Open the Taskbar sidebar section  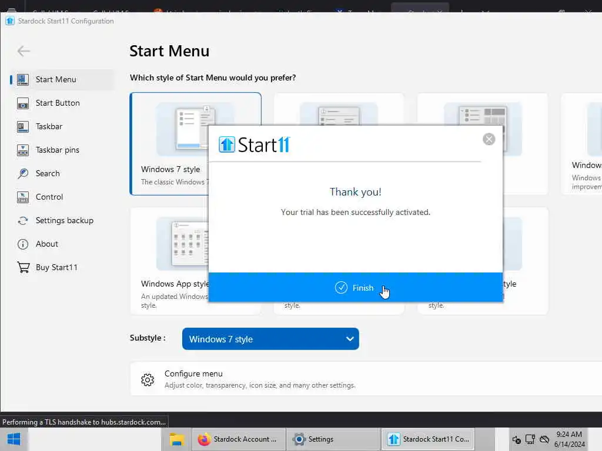click(x=62, y=126)
